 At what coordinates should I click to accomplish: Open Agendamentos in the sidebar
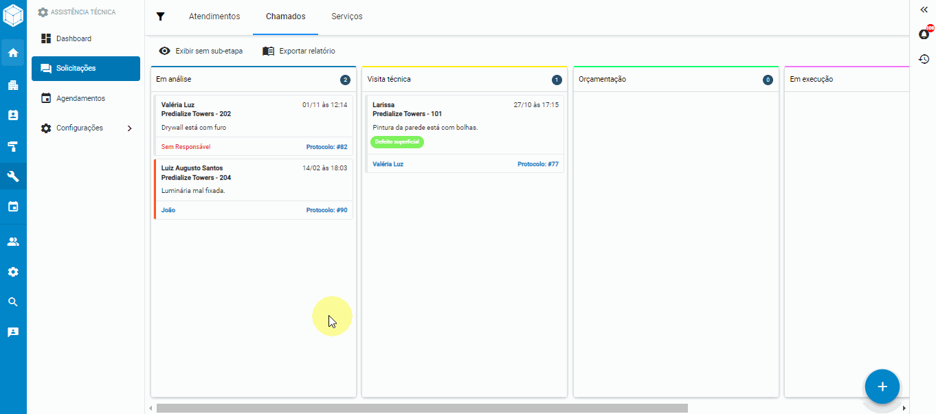[80, 98]
